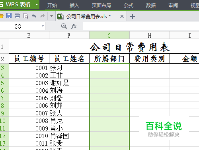Click cell with name 谢如是
This screenshot has height=150, width=199.
click(x=69, y=83)
